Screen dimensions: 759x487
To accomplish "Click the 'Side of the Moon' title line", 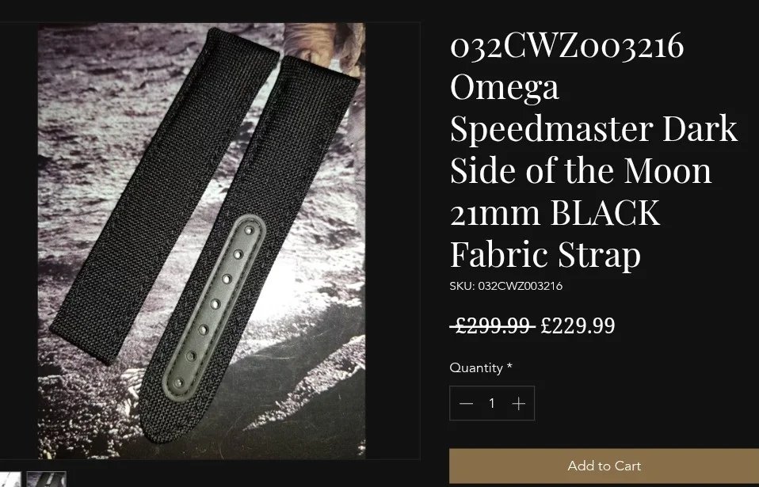I will tap(581, 170).
